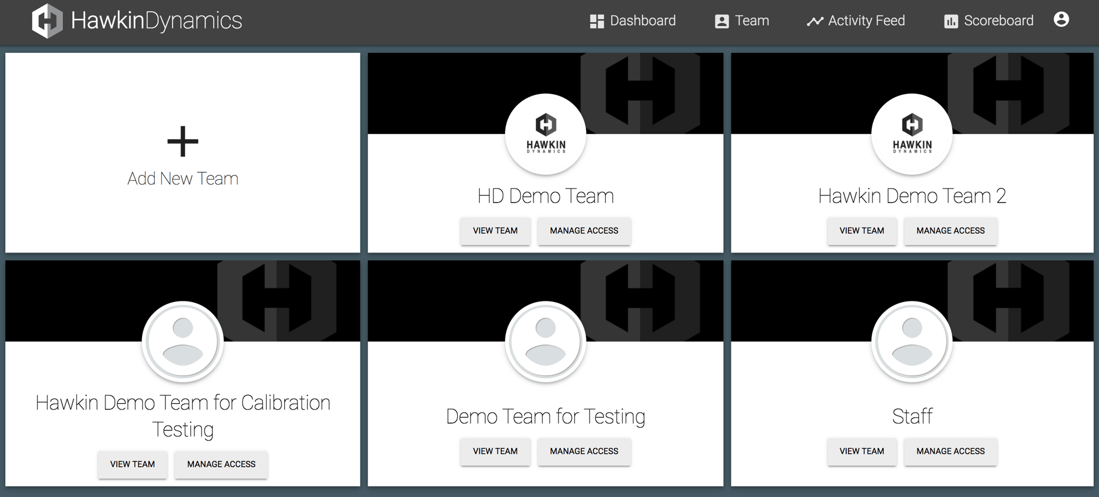Open the Activity Feed page

(856, 21)
